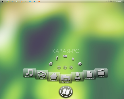124x99 pixels.
Task: Click the gray Facebook icon
Action: (57, 59)
